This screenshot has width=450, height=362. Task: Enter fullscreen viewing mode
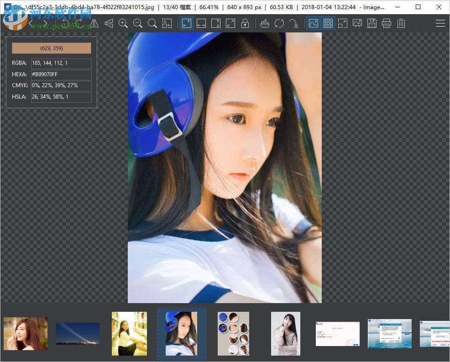[343, 23]
